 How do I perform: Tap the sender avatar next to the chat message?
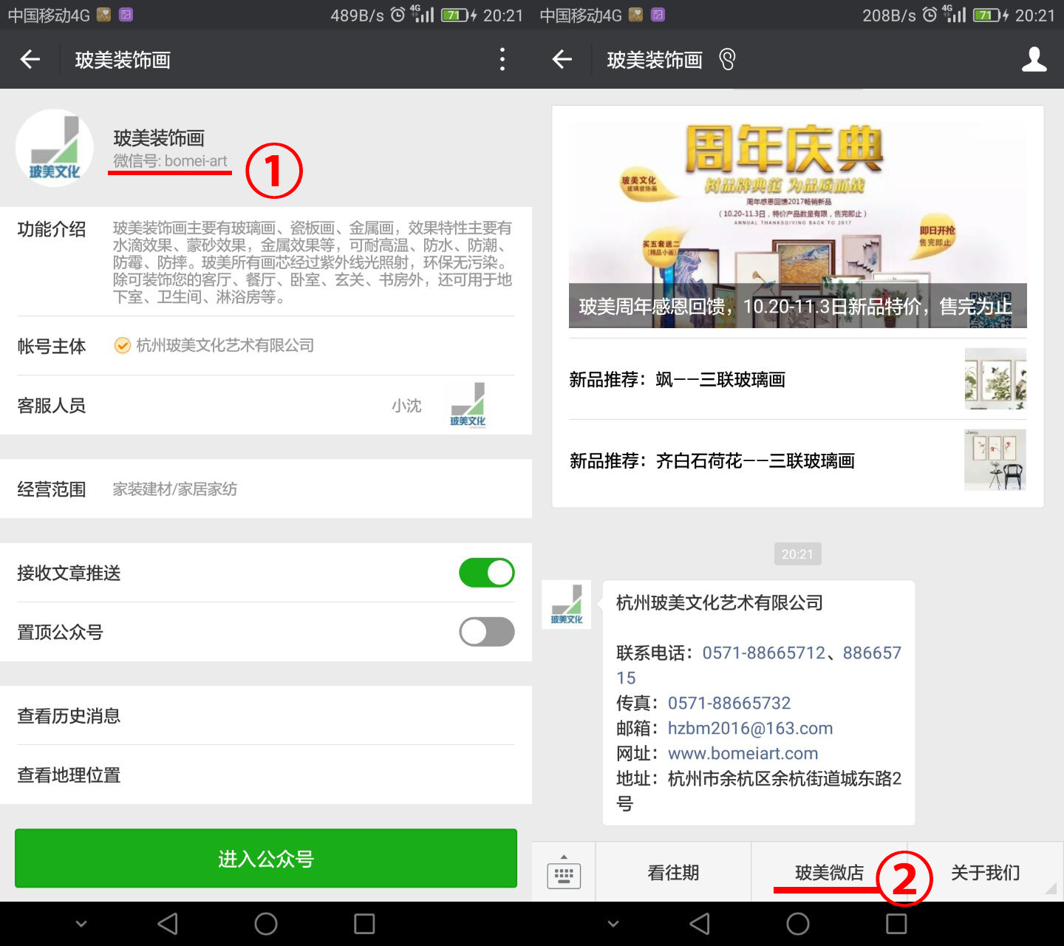(566, 605)
